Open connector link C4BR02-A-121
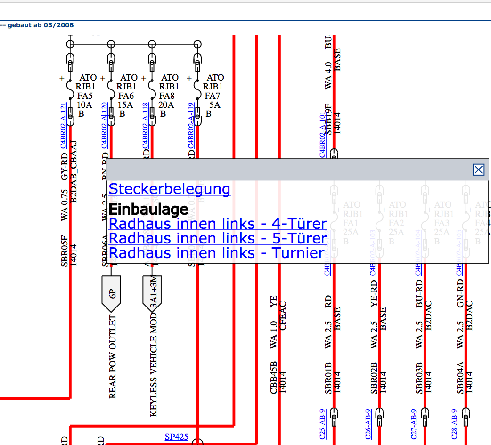The height and width of the screenshot is (445, 491). click(x=63, y=126)
